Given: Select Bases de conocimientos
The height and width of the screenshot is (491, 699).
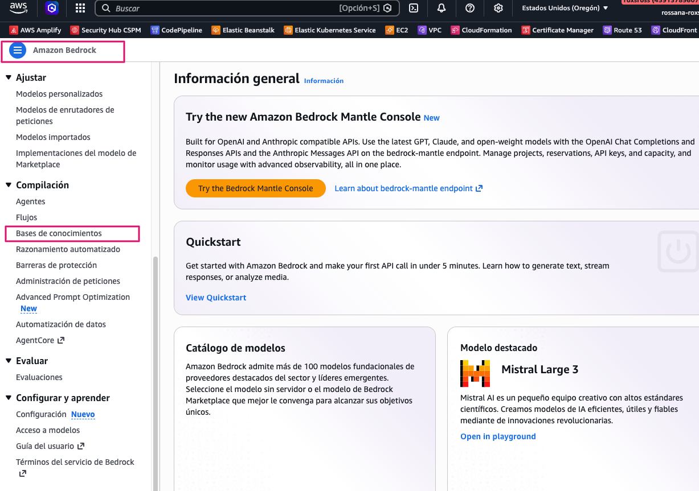Looking at the screenshot, I should 59,233.
